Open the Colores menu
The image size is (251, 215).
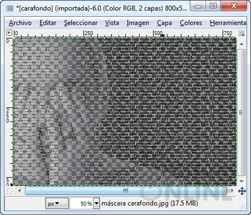tap(191, 23)
